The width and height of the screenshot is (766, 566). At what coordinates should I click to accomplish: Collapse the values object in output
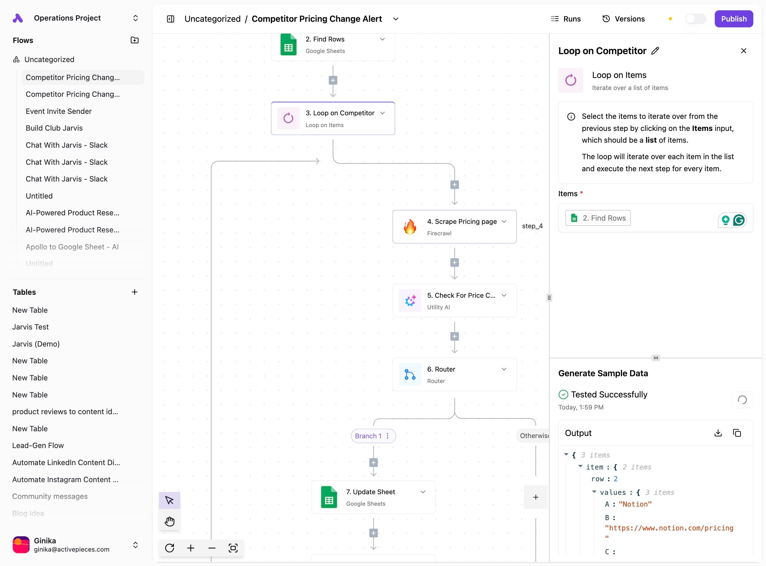594,492
